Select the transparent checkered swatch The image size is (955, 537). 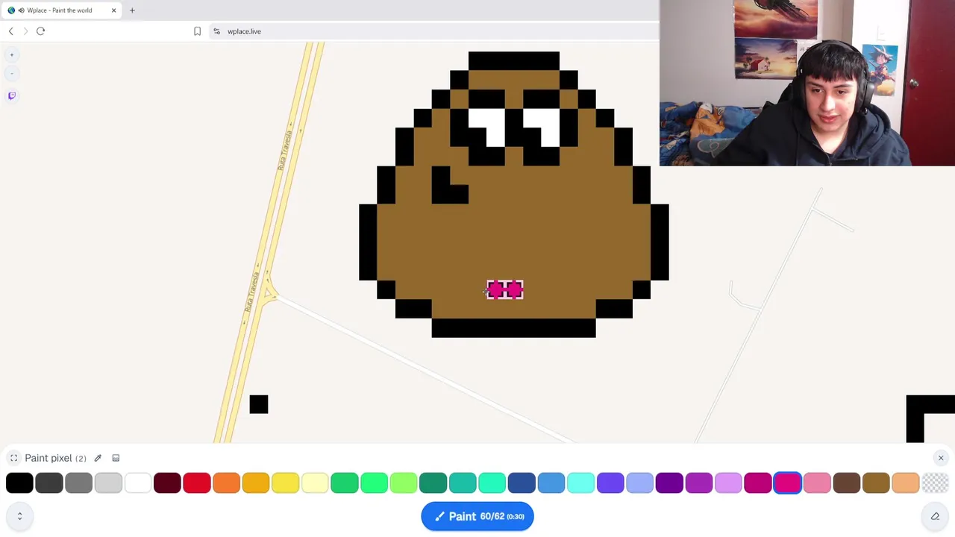pos(935,483)
